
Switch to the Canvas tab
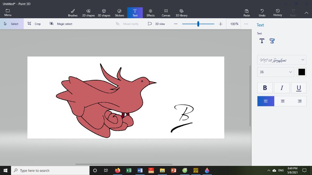coord(166,13)
